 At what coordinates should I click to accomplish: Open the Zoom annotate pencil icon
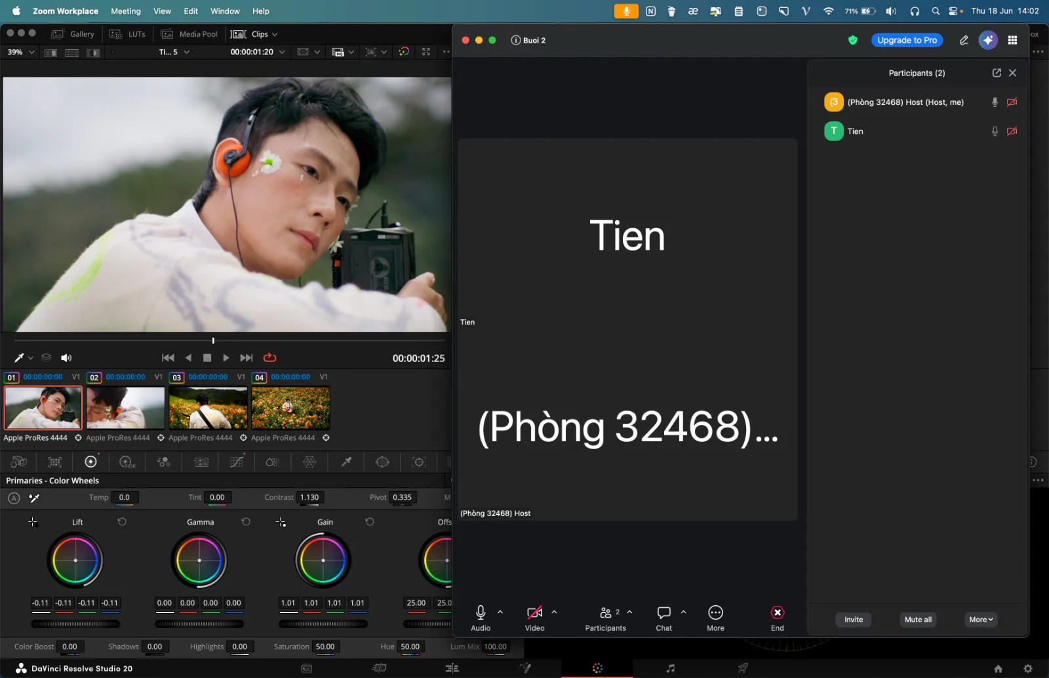coord(964,40)
